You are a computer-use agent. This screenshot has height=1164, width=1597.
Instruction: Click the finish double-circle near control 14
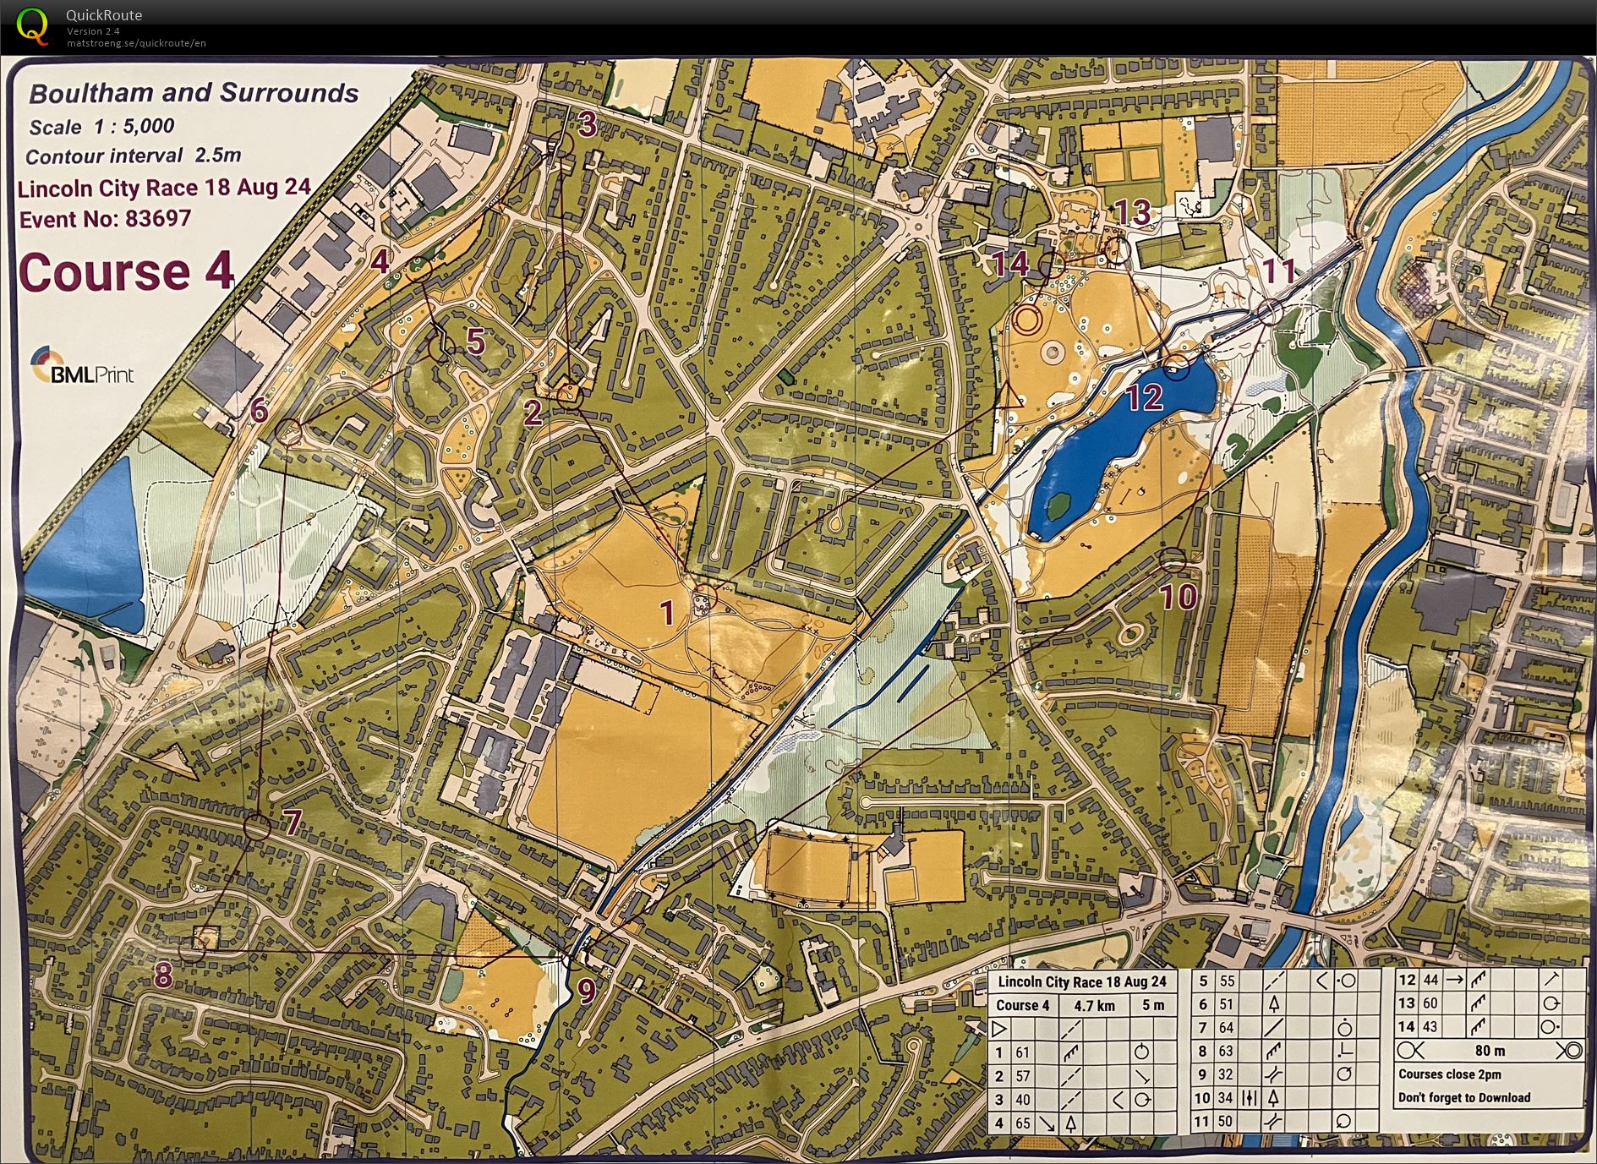point(1027,320)
